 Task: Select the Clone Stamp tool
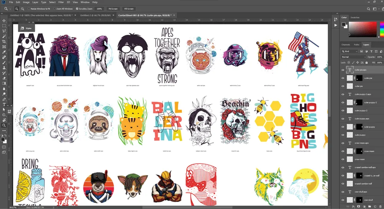[x=4, y=68]
